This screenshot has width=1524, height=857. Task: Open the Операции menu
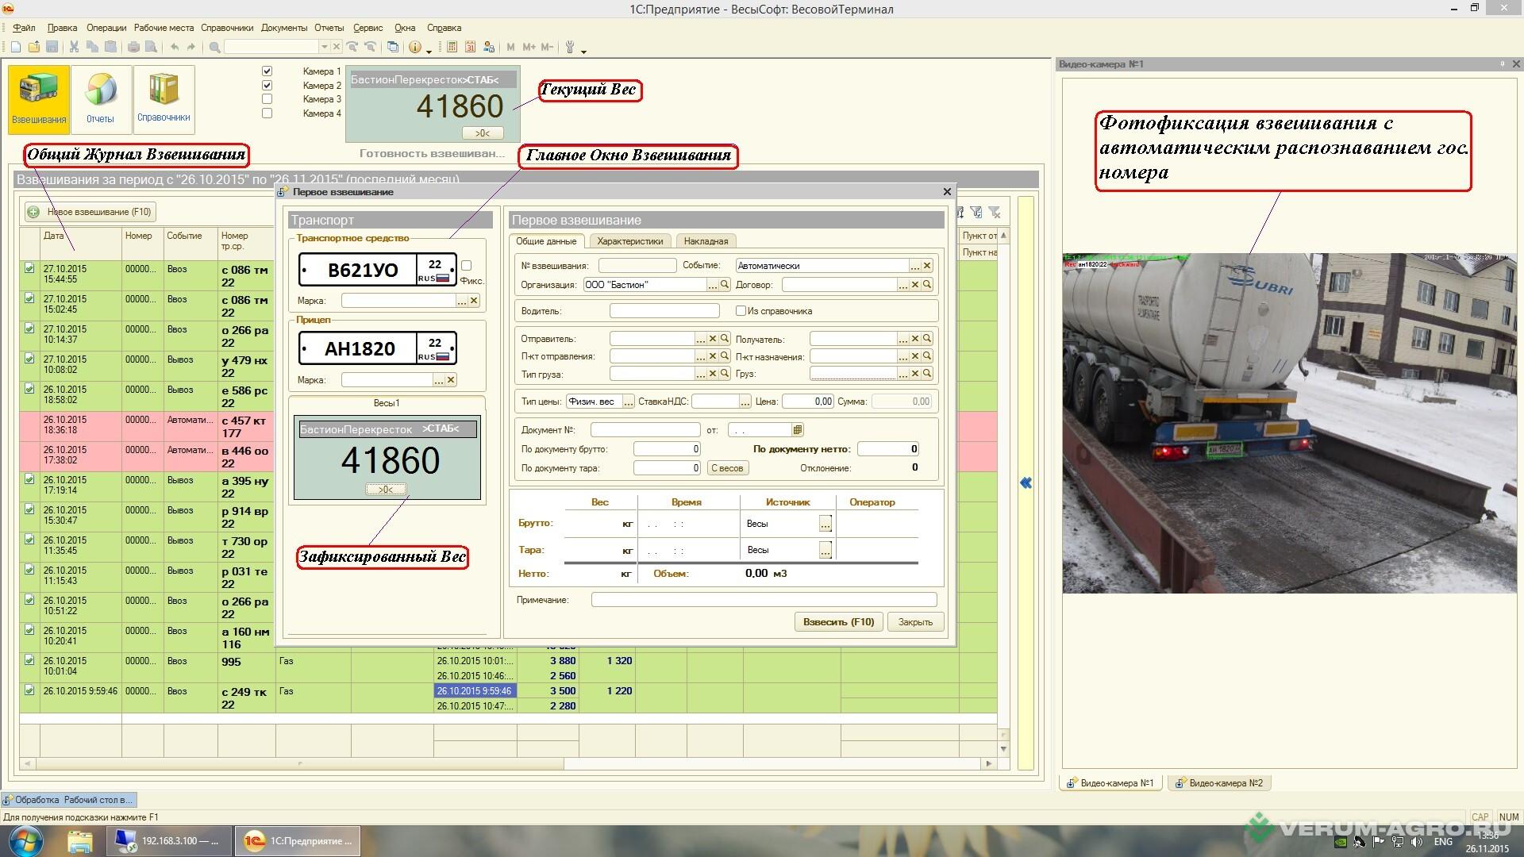106,28
